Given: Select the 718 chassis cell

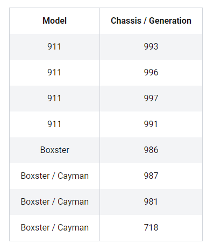Looking at the screenshot, I should tap(151, 228).
